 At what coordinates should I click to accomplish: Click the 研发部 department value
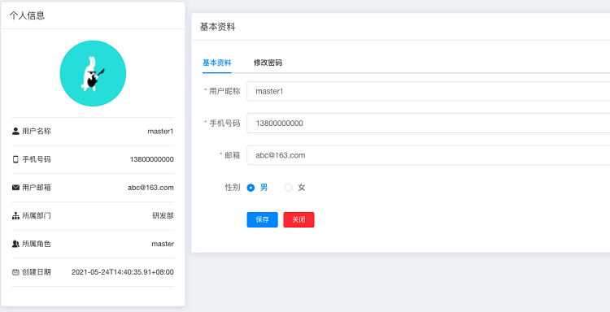click(x=163, y=215)
